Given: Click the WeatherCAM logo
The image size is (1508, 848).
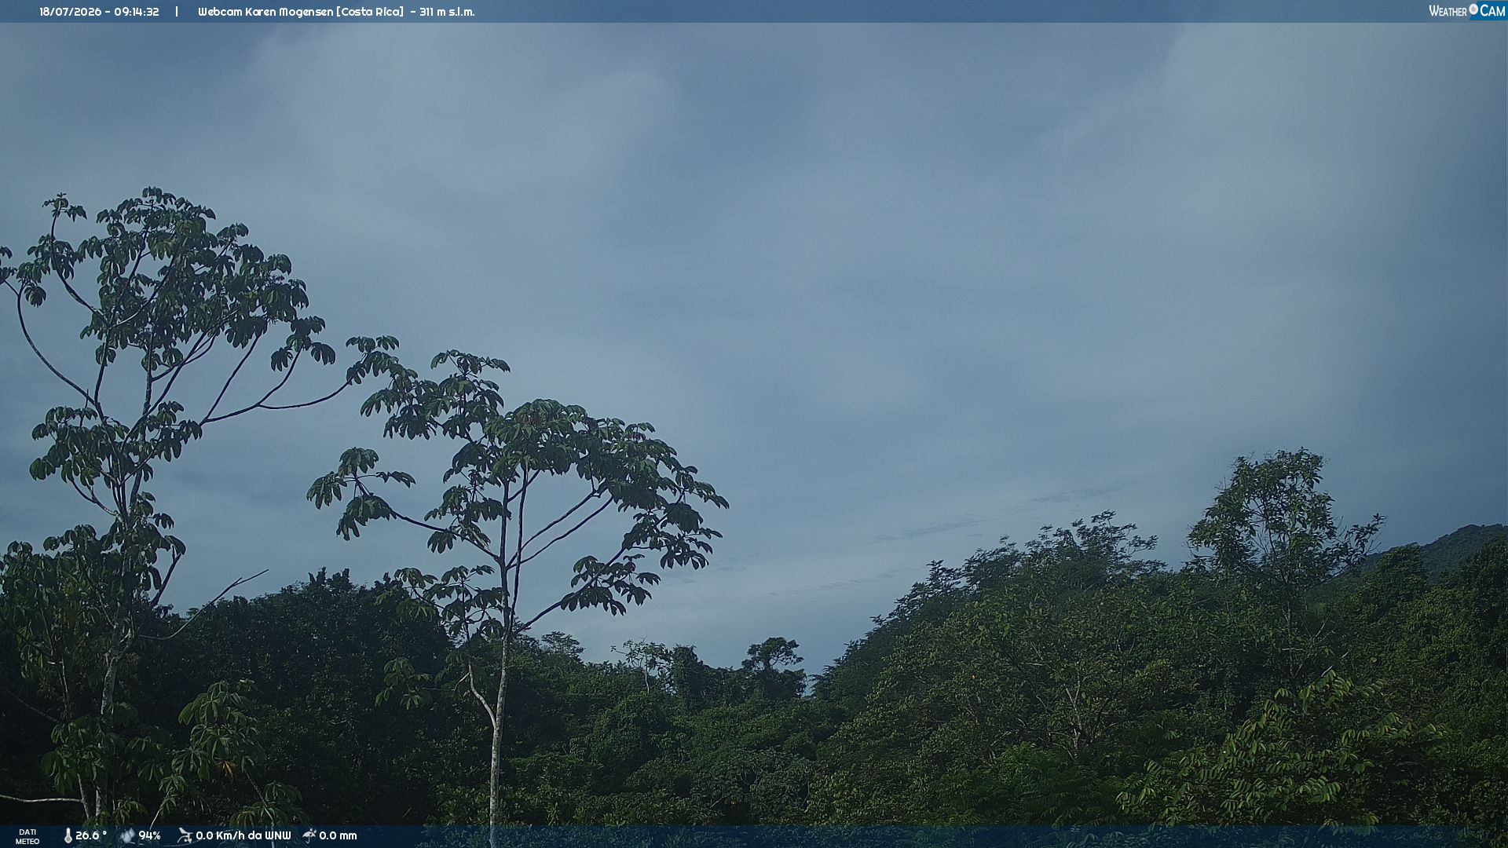Looking at the screenshot, I should tap(1467, 11).
